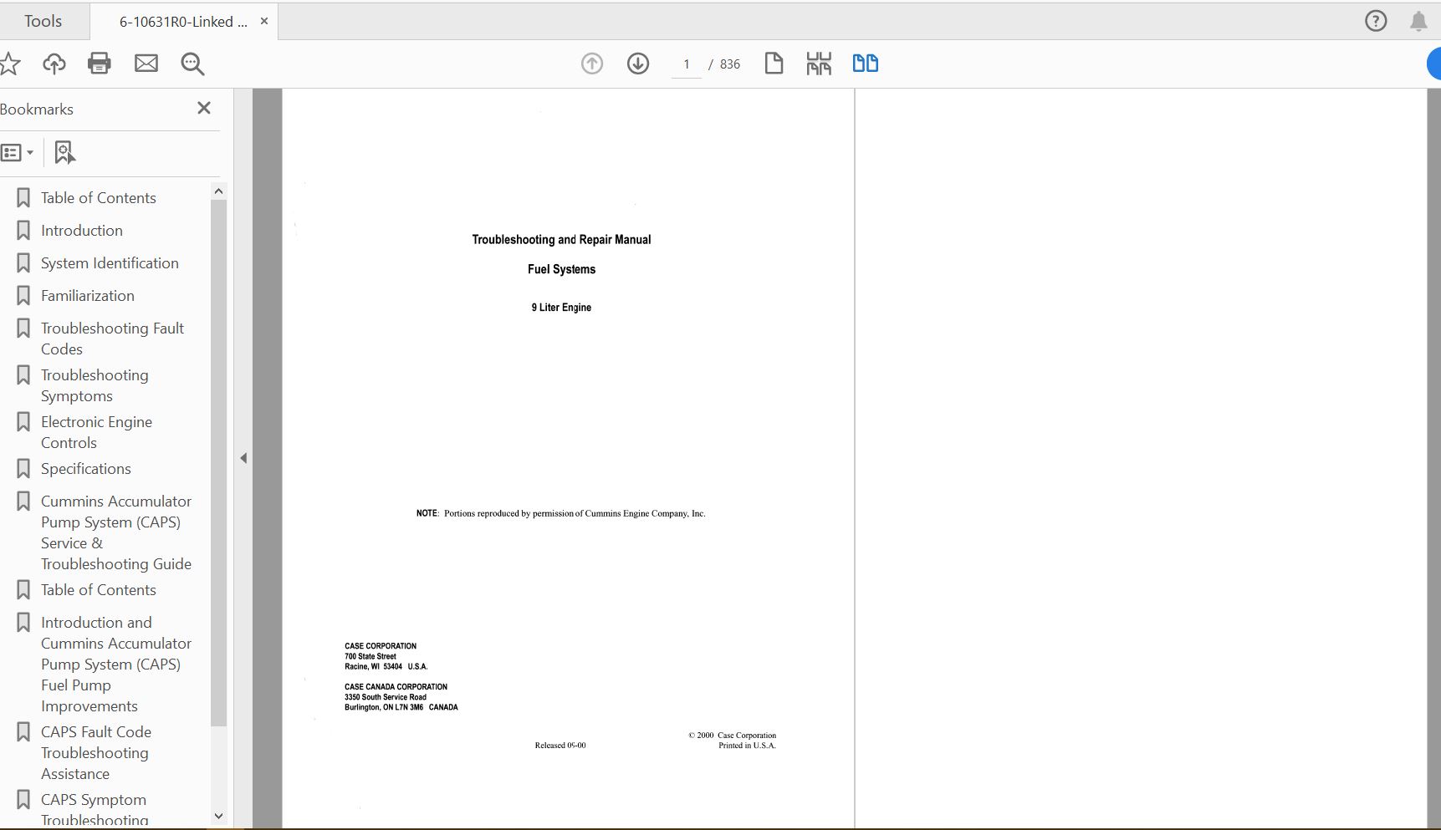Find current bookmark icon in panel
The width and height of the screenshot is (1441, 830).
[64, 152]
